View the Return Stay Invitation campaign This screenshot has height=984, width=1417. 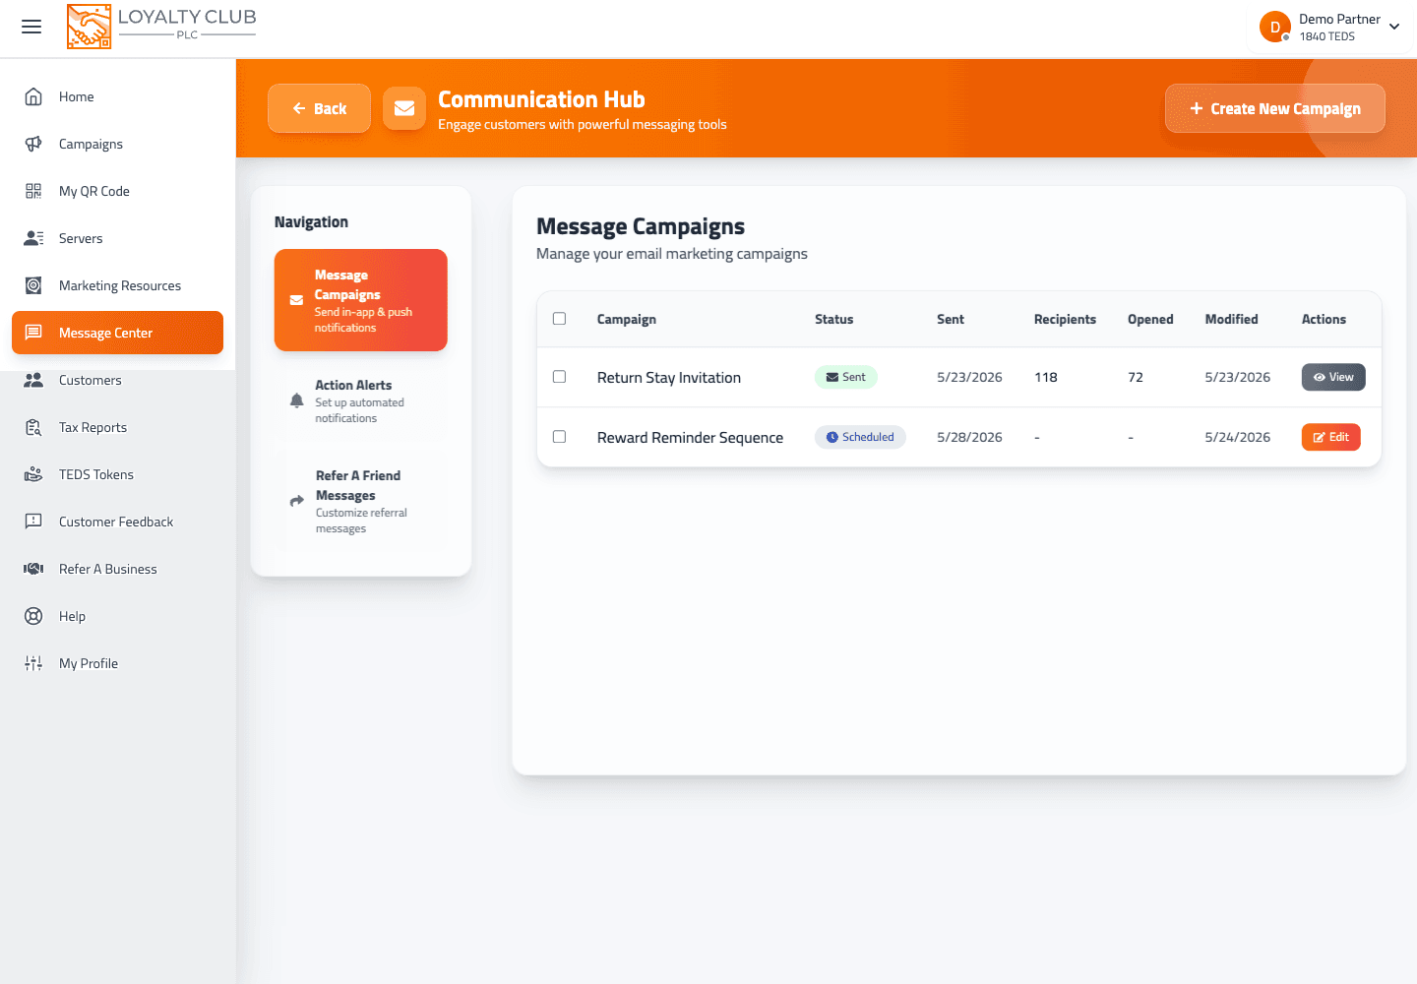1333,377
